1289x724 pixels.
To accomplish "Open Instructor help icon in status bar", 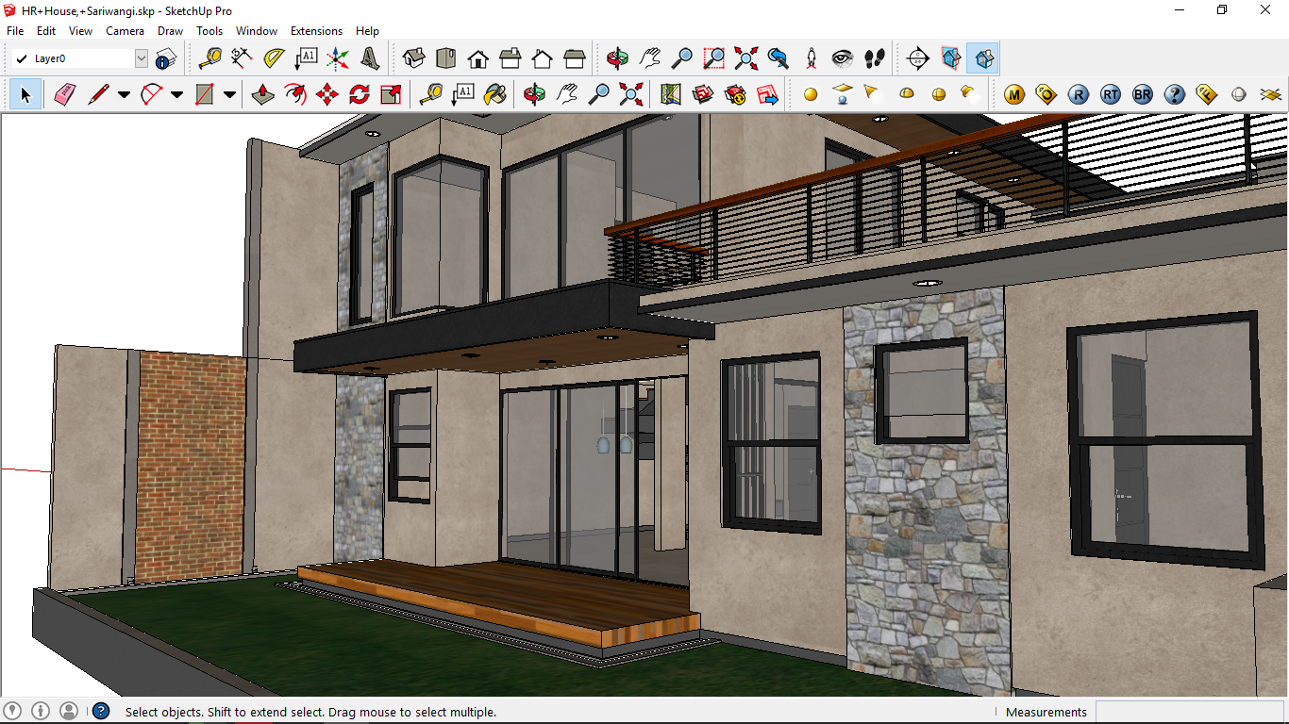I will [101, 712].
